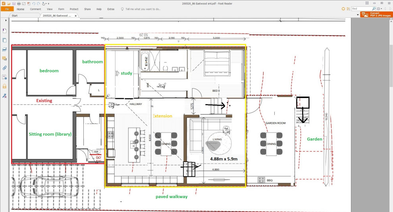Click the Hand tool icon in quick toolbar
The height and width of the screenshot is (212, 393).
pyautogui.click(x=44, y=4)
